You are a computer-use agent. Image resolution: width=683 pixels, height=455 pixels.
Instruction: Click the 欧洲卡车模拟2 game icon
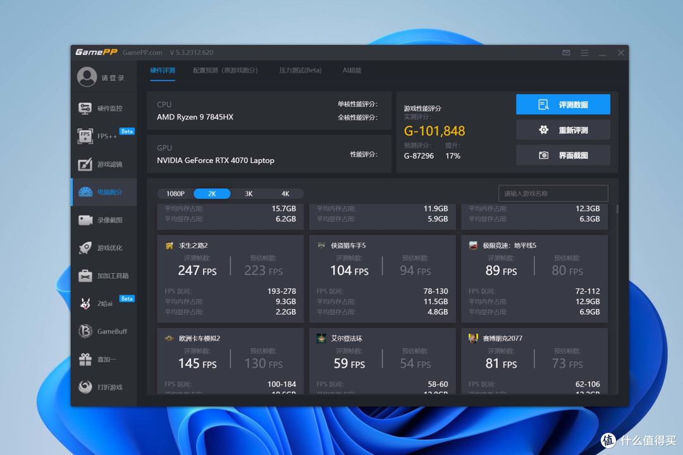(x=169, y=338)
